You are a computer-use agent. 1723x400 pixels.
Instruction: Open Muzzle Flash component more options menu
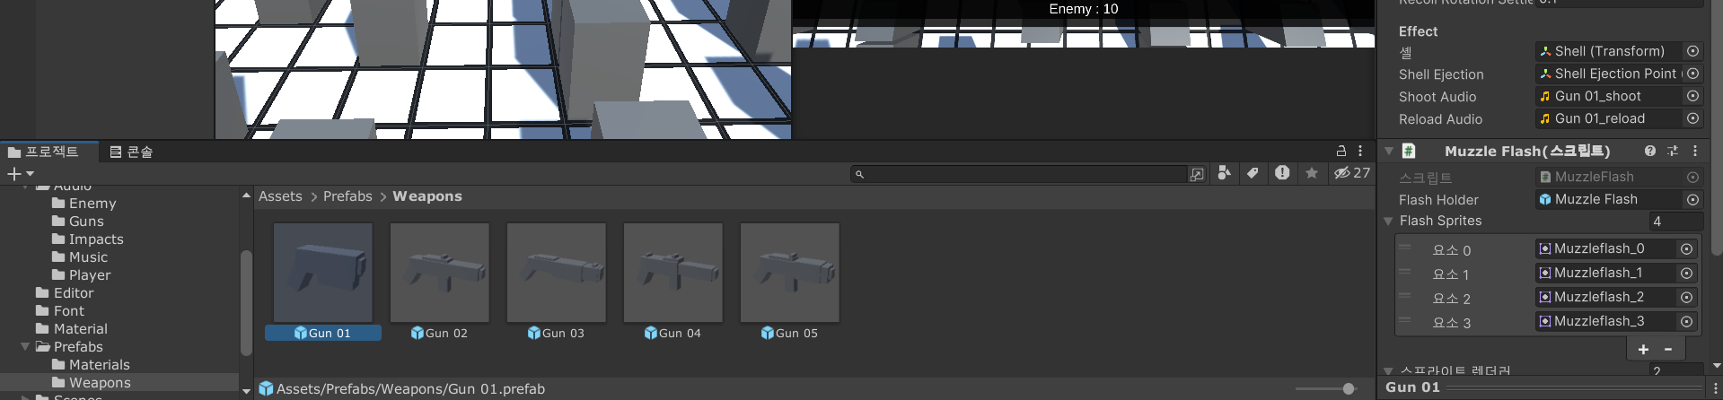click(1695, 151)
